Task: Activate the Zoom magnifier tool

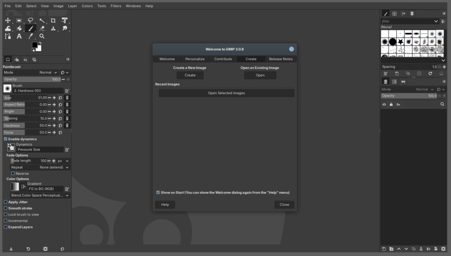Action: [x=42, y=37]
